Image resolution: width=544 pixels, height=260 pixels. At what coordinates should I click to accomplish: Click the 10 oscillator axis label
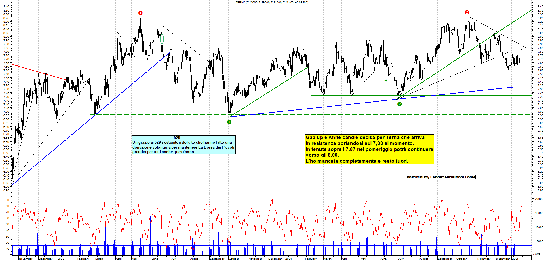click(7, 248)
